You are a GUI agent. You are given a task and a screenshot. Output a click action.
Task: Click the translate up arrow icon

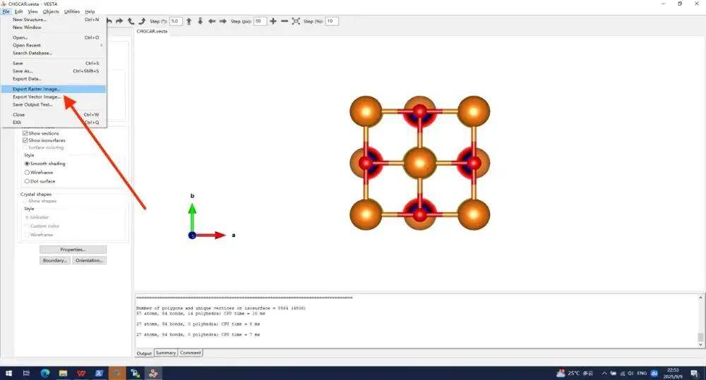(189, 21)
